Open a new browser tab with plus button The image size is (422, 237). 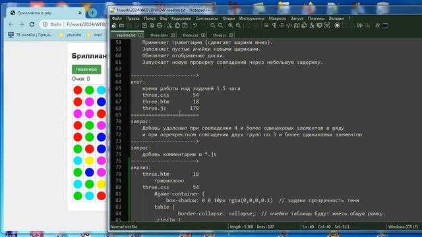tap(92, 13)
